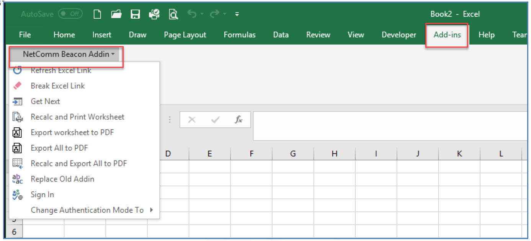The image size is (531, 241).
Task: Click Recalc and Print Worksheet icon
Action: (x=18, y=117)
